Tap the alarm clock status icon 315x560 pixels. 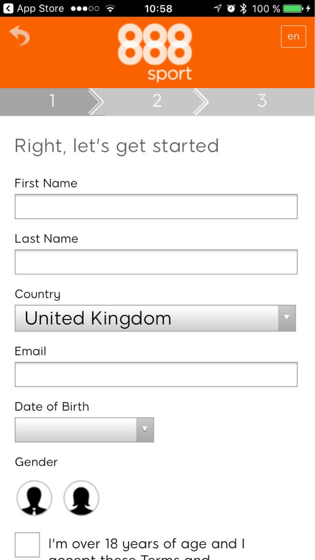pos(231,8)
